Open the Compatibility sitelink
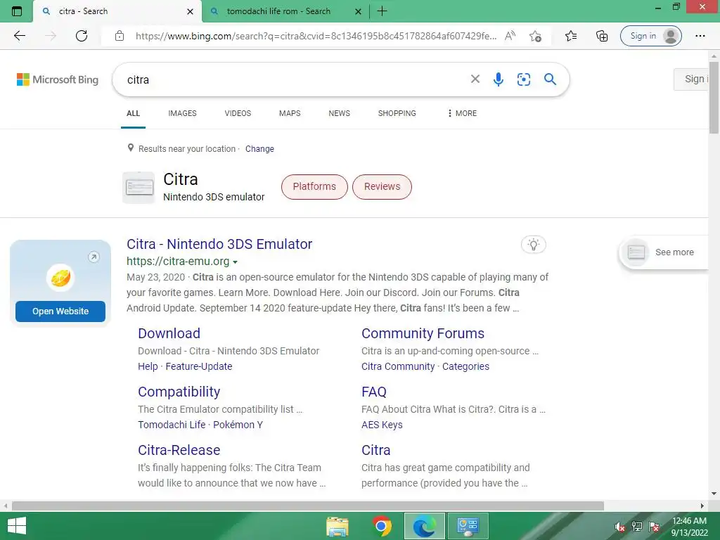Image resolution: width=720 pixels, height=540 pixels. click(179, 391)
